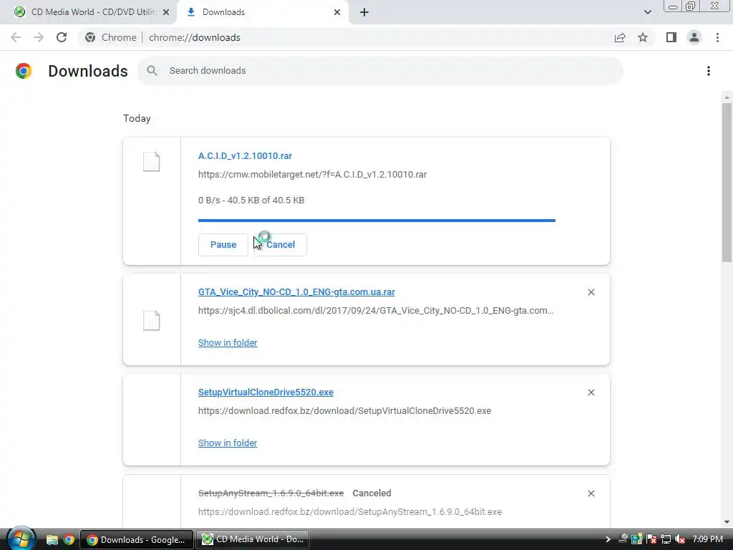
Task: Close the CD Media World tab
Action: (166, 12)
